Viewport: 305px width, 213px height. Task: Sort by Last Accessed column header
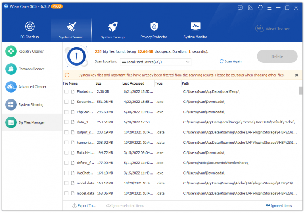[138, 83]
